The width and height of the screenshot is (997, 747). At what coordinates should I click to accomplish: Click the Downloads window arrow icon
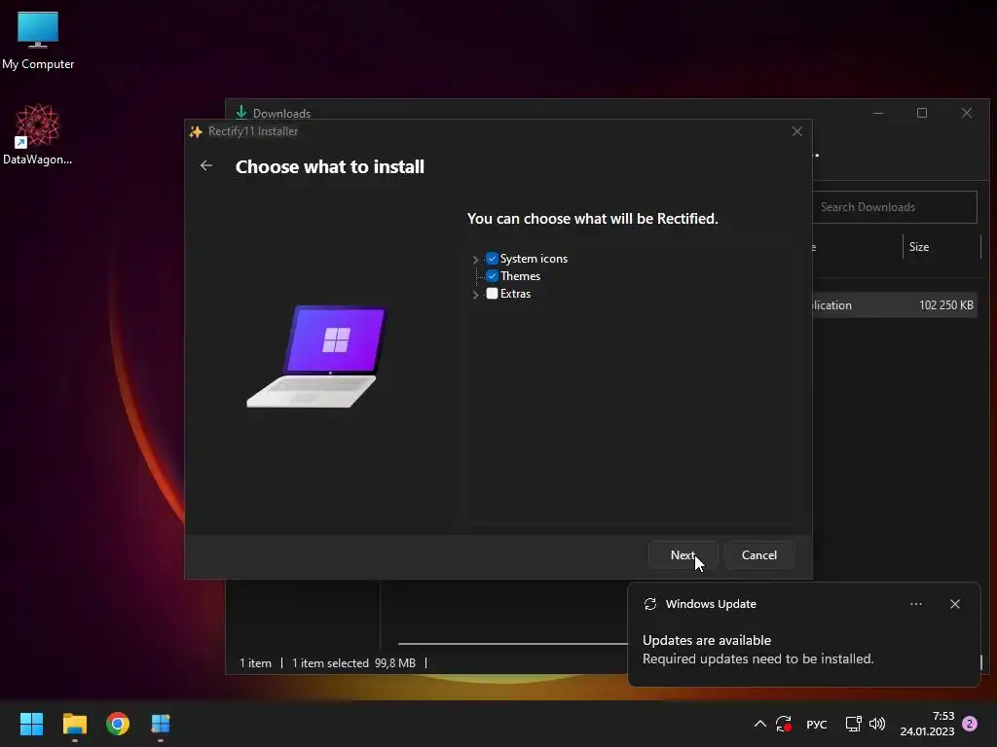(241, 113)
